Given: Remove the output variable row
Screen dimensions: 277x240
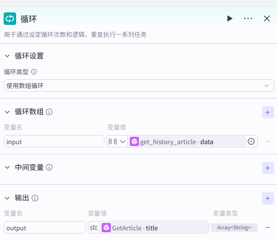Looking at the screenshot, I should [267, 228].
